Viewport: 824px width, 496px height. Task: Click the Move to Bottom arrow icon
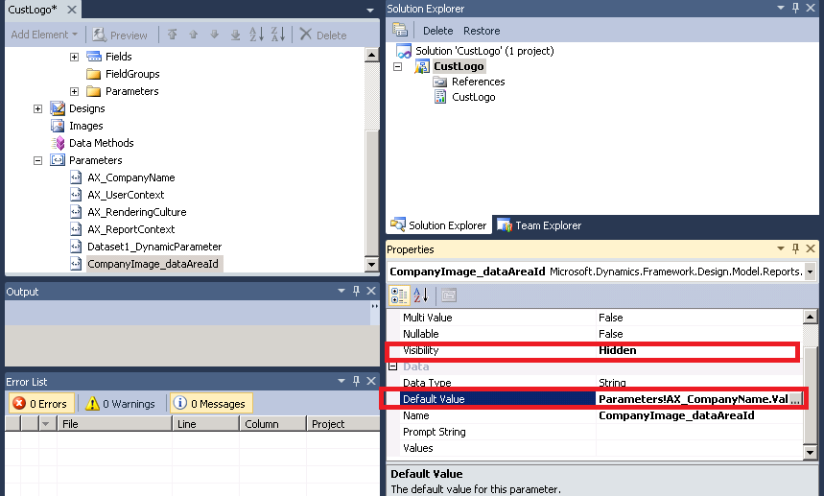(235, 35)
